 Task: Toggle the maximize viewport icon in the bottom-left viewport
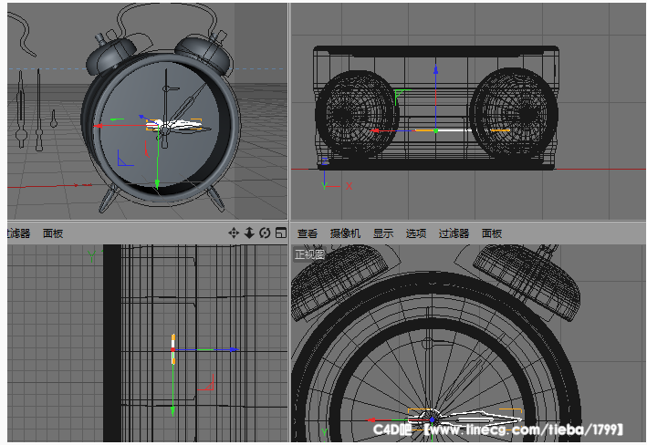(281, 233)
